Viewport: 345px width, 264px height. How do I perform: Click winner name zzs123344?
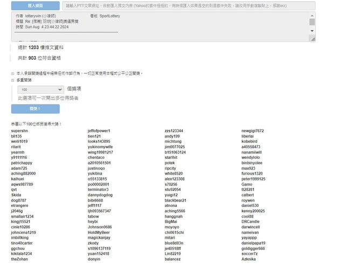click(x=174, y=131)
